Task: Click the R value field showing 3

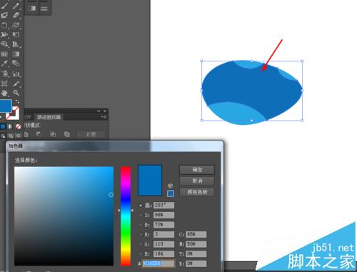Action: click(x=164, y=234)
